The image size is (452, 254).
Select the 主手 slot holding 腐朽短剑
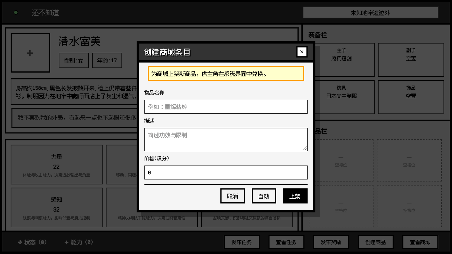[341, 60]
